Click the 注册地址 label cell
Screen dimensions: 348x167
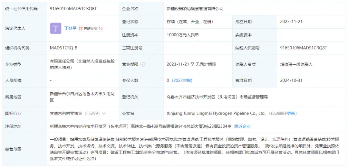(x=24, y=126)
